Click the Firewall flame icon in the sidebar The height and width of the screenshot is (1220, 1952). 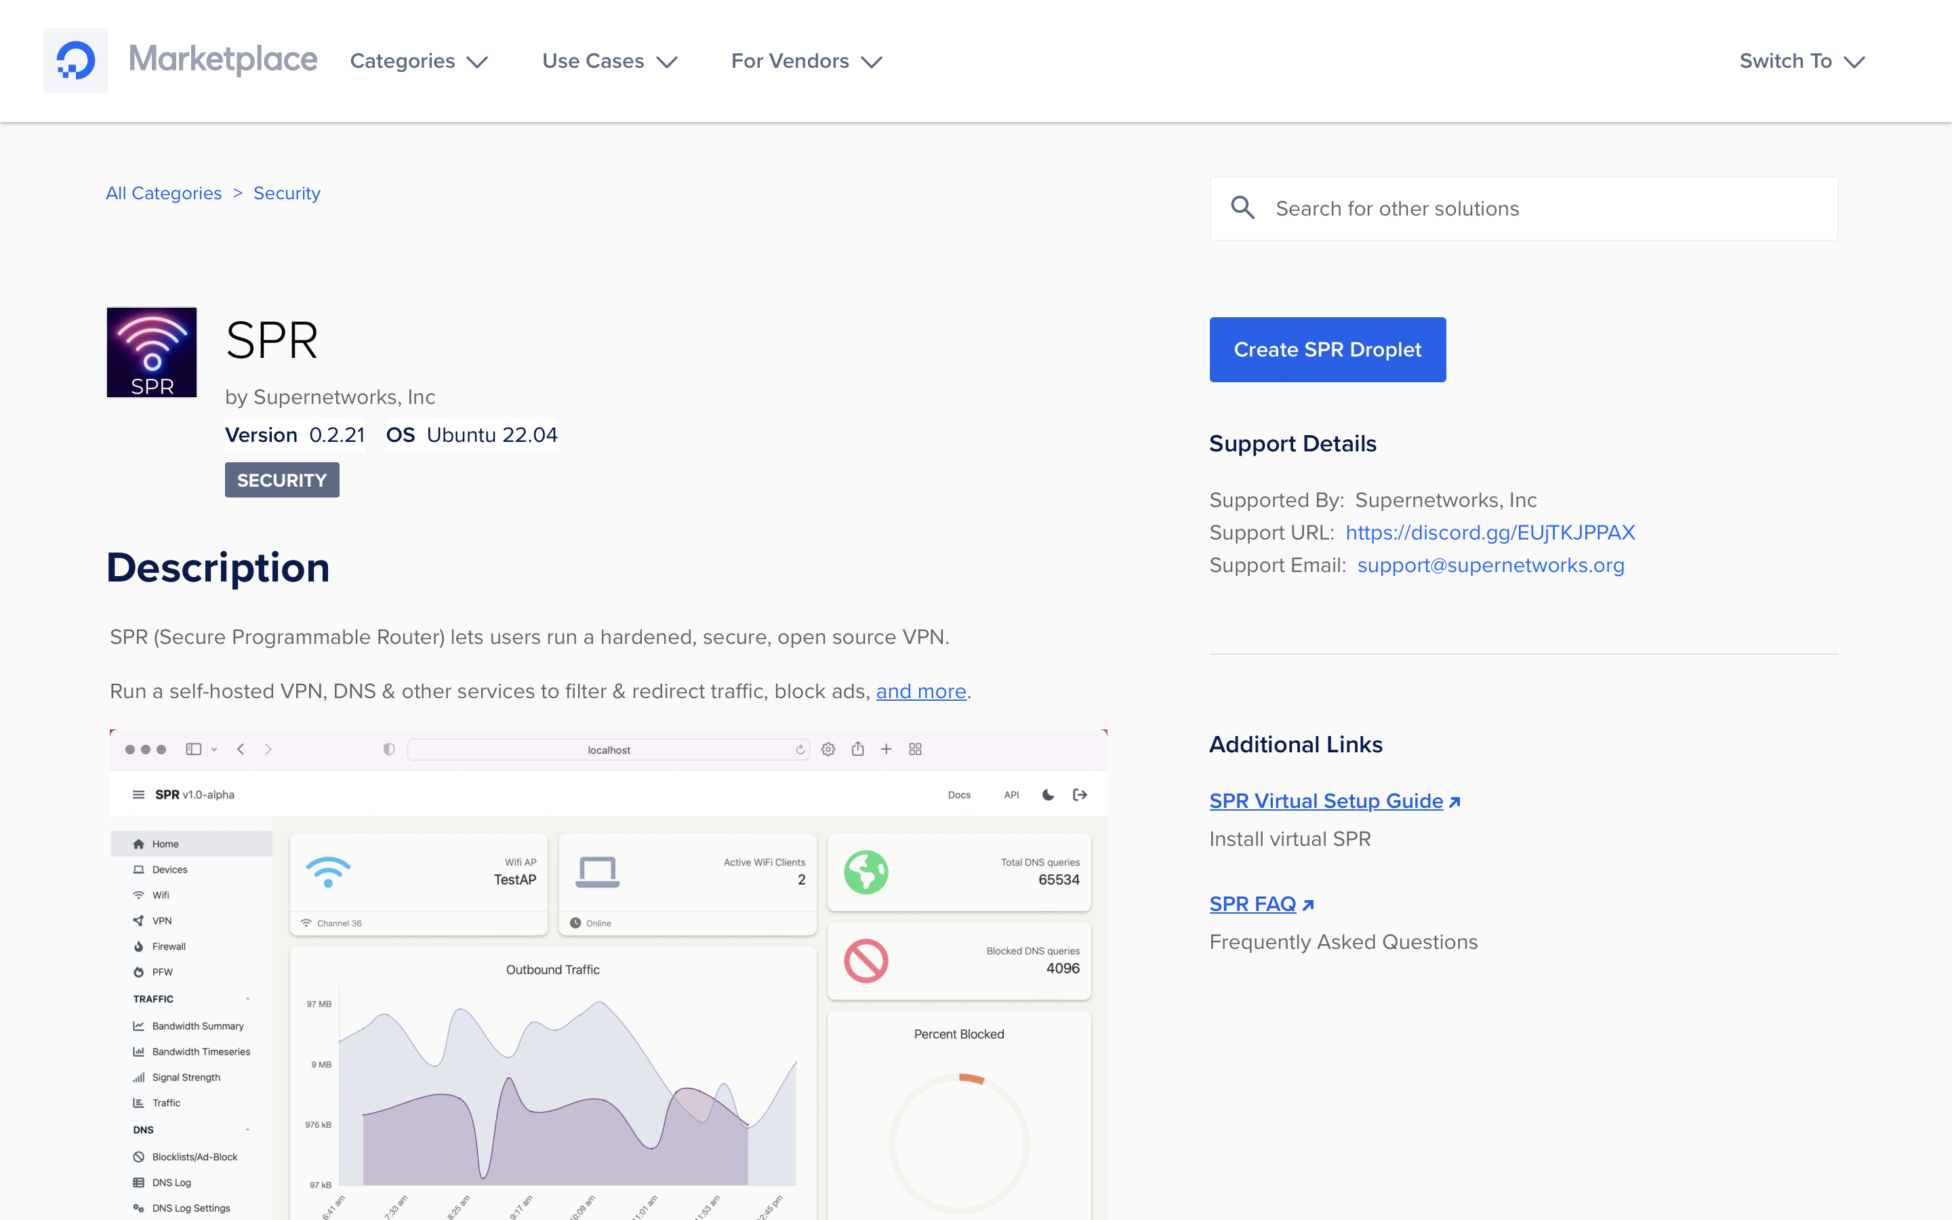point(139,946)
